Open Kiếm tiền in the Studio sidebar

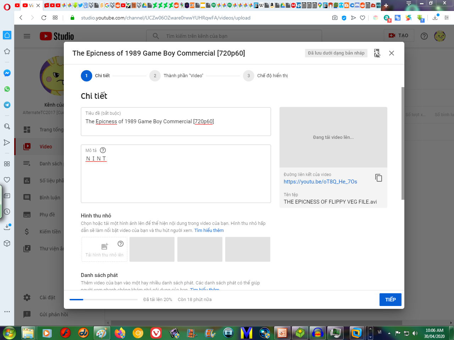point(39,232)
